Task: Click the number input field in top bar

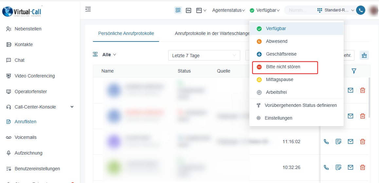Action: coord(300,10)
